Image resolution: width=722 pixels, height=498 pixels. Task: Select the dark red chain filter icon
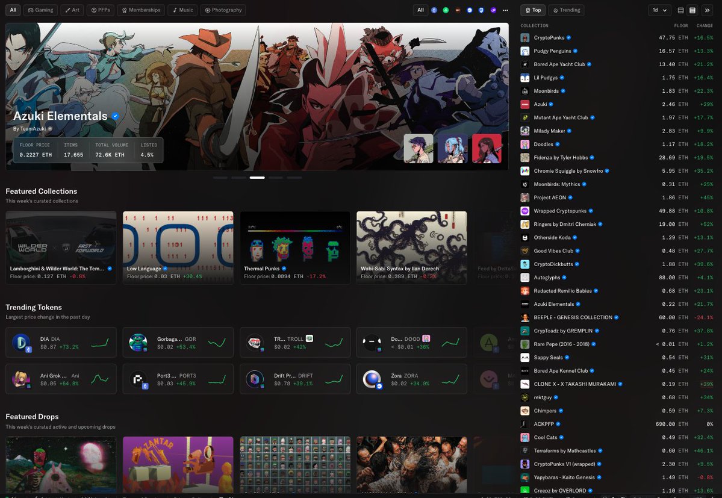pyautogui.click(x=458, y=10)
